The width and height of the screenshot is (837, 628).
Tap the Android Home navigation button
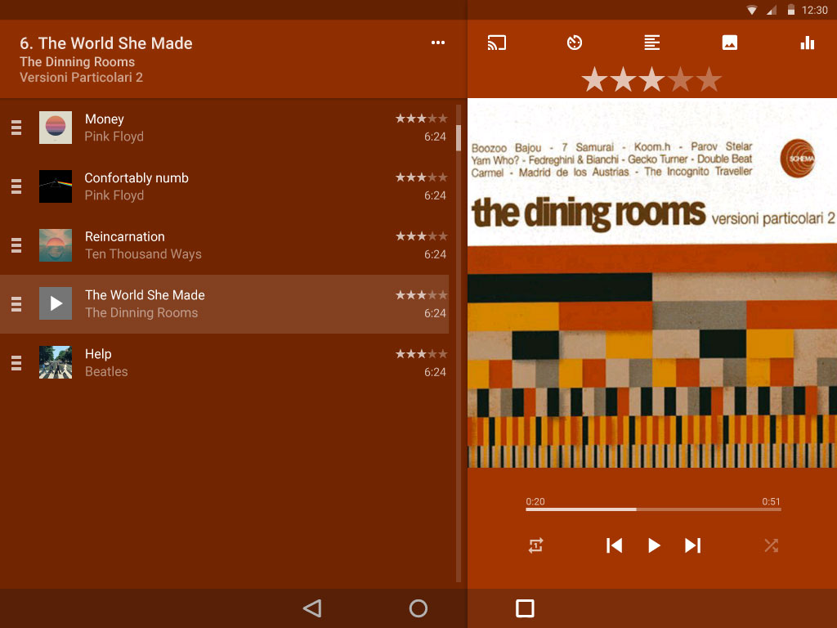418,608
